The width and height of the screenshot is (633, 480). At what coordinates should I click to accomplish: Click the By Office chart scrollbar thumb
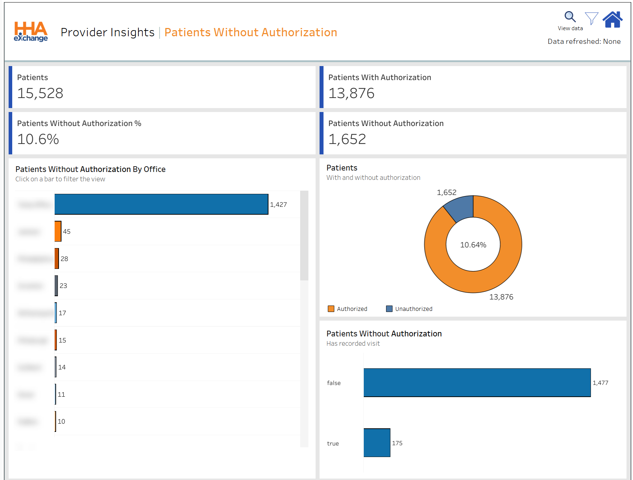coord(304,235)
